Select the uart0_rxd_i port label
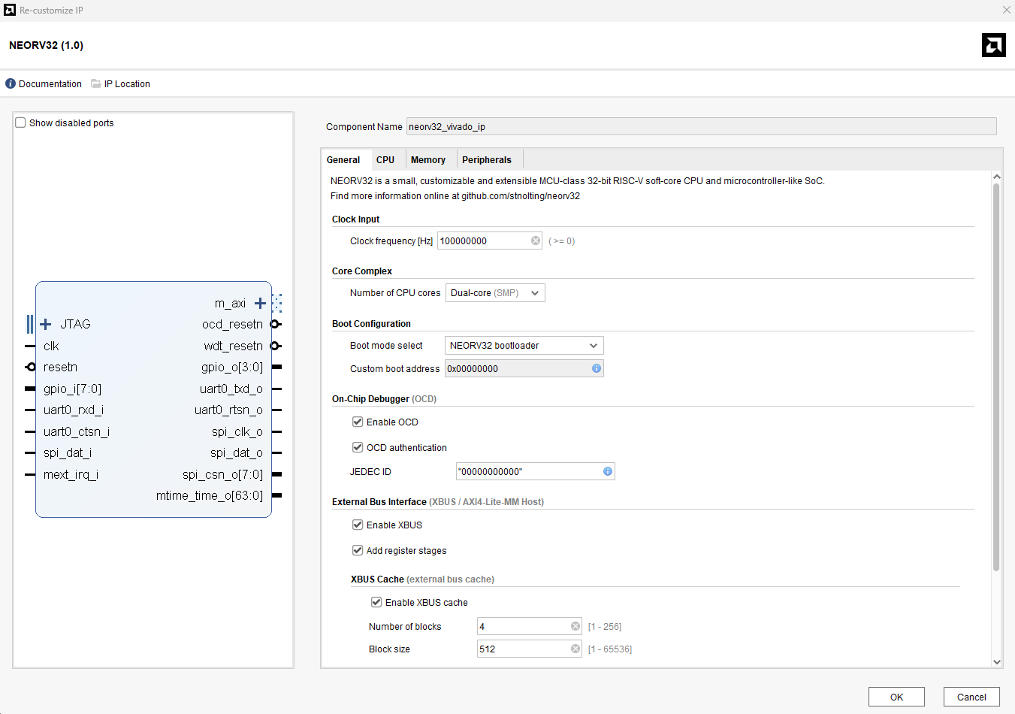The image size is (1015, 714). (74, 410)
